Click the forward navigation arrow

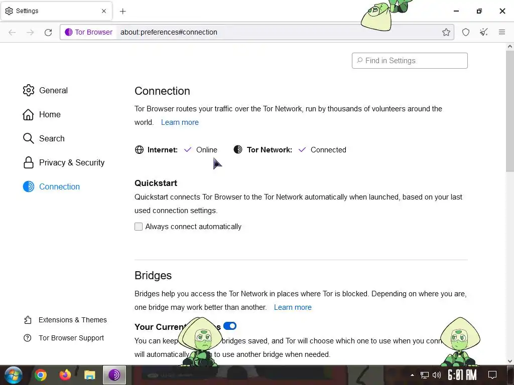point(30,32)
